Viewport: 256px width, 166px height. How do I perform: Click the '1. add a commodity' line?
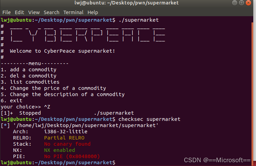click(x=28, y=70)
